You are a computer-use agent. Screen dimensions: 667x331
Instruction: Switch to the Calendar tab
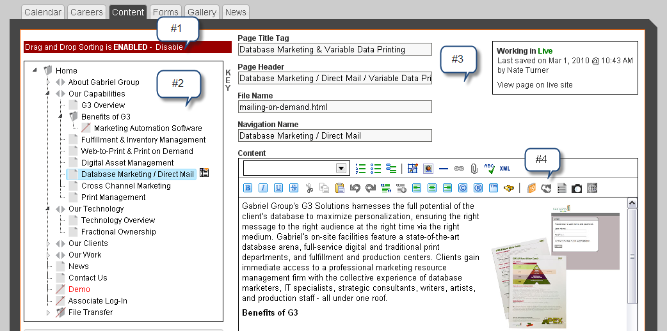coord(43,12)
